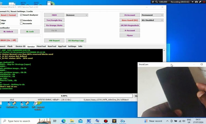This screenshot has height=124, width=206.
Task: Open UFI Android ToolBox desktop shortcut
Action: [x=38, y=104]
